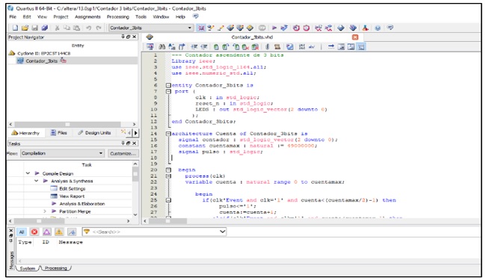This screenshot has height=280, width=486.
Task: Expand the Partition Merge task node
Action: pos(45,211)
